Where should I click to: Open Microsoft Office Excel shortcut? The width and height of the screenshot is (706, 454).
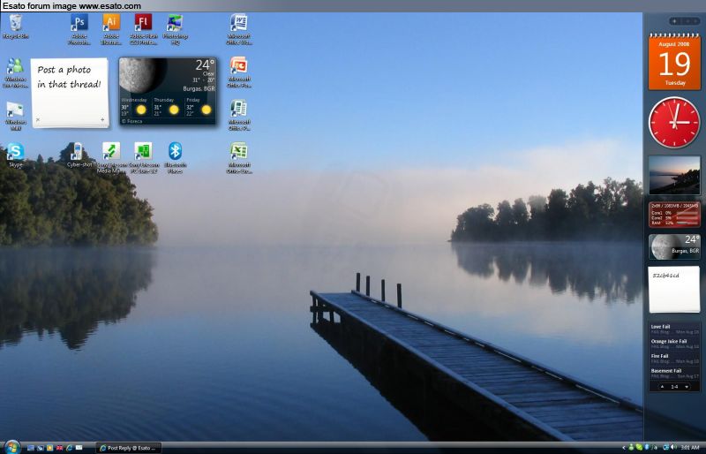[238, 158]
